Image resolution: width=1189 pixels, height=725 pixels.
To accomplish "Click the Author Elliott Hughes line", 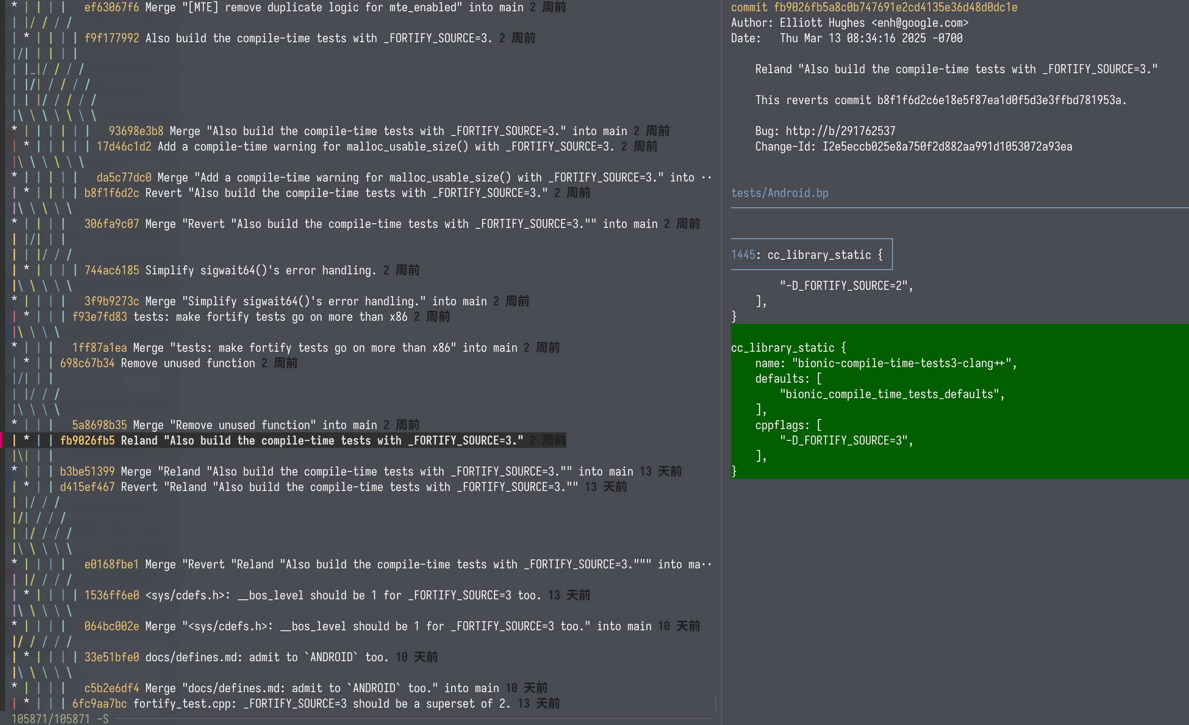I will pos(850,23).
